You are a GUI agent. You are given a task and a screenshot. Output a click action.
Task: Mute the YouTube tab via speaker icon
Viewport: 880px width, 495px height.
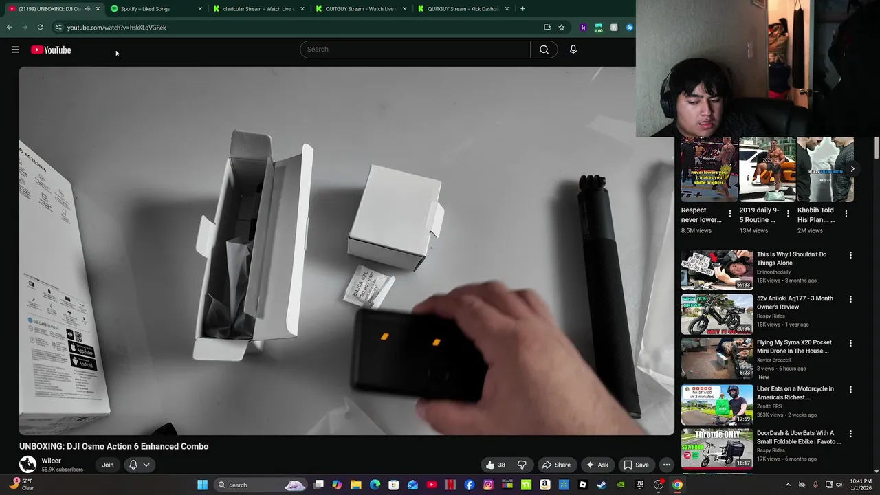87,9
